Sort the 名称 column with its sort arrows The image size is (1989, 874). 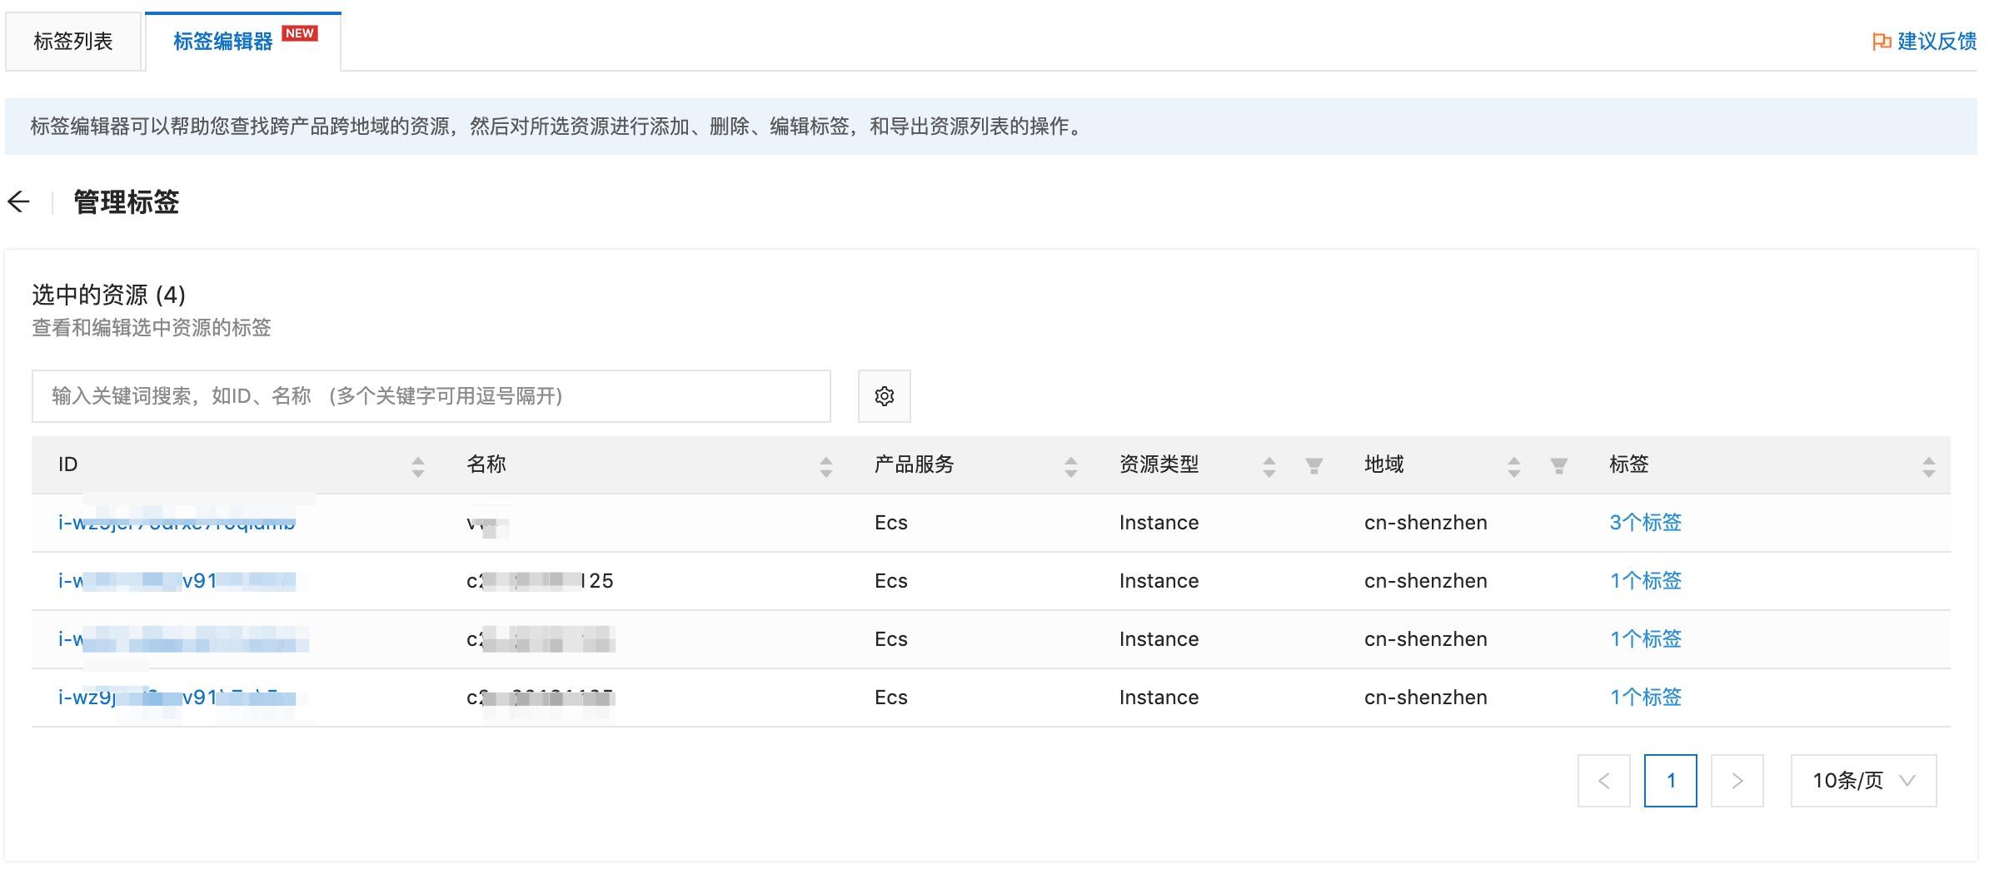825,467
